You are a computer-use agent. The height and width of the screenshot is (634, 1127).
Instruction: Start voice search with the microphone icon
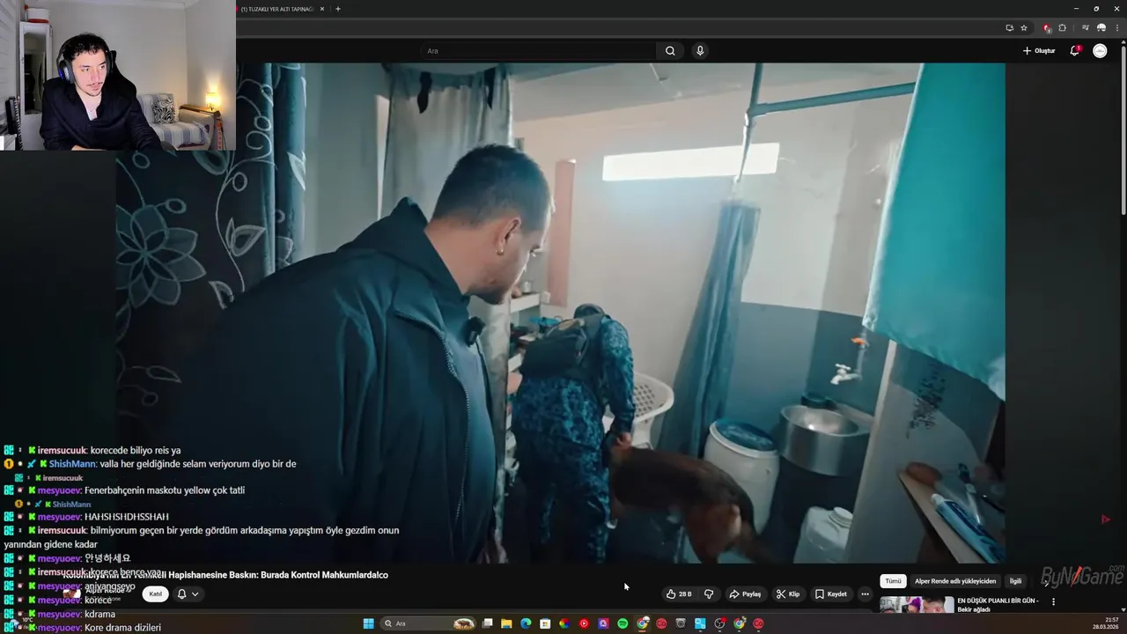tap(700, 51)
